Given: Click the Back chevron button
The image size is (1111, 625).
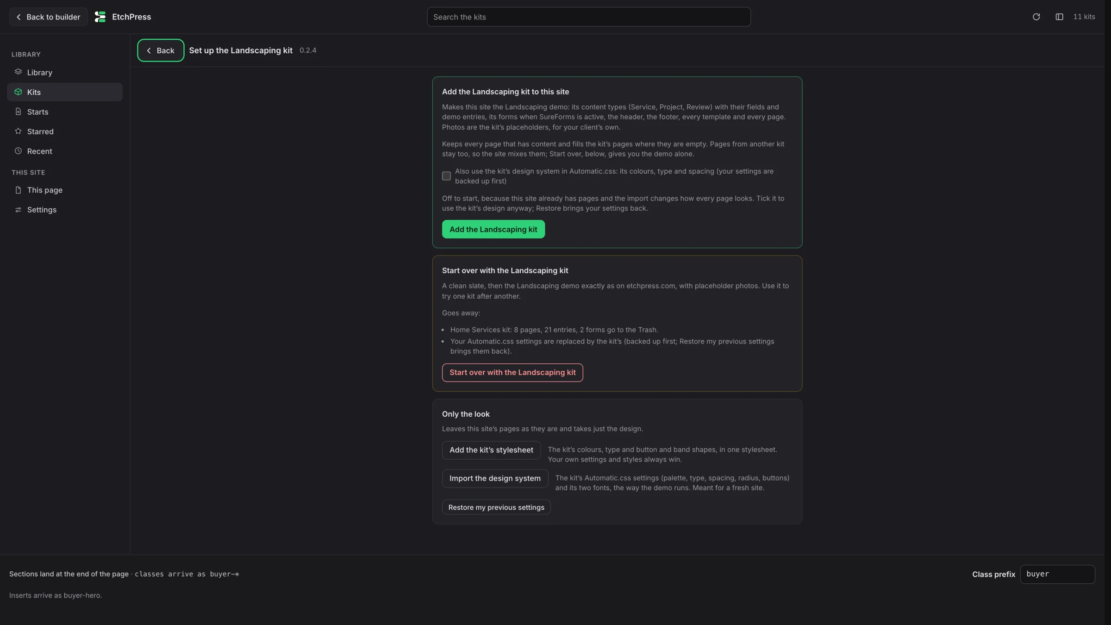Looking at the screenshot, I should 161,50.
